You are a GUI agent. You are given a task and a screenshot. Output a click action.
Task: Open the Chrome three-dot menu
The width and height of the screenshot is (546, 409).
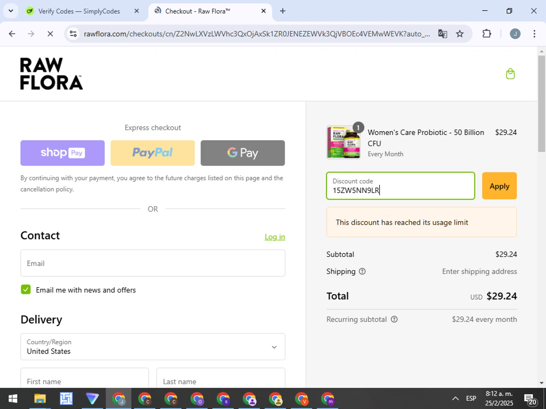click(534, 34)
